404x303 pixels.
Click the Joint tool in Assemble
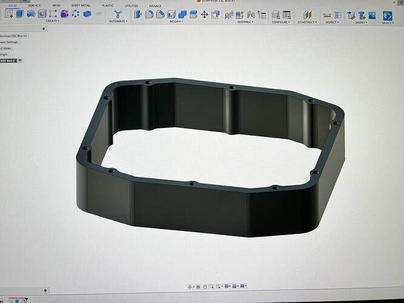pyautogui.click(x=229, y=15)
